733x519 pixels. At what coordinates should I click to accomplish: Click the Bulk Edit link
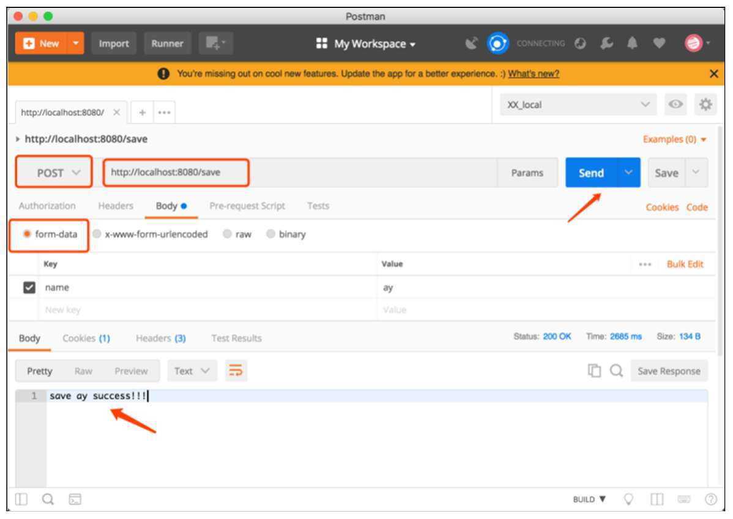pyautogui.click(x=685, y=264)
